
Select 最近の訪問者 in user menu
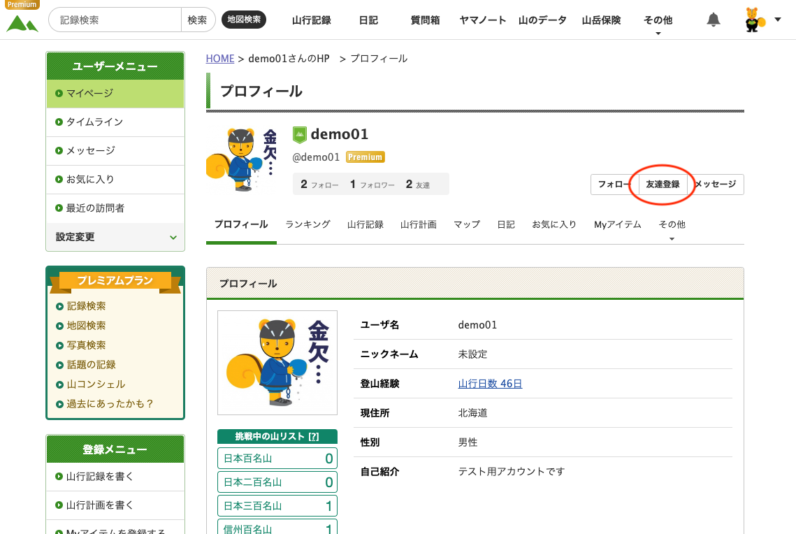(115, 208)
